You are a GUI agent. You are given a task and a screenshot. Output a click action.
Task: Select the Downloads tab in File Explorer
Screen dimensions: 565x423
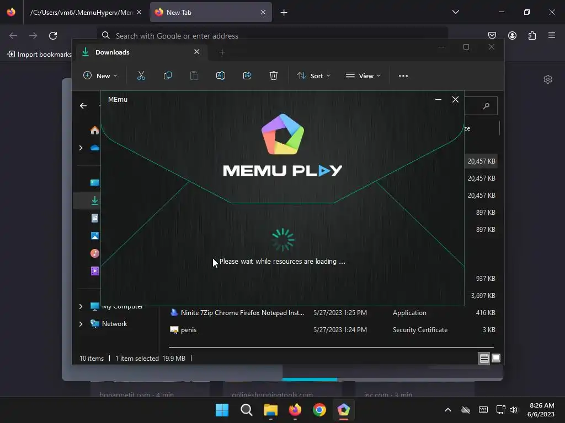141,52
